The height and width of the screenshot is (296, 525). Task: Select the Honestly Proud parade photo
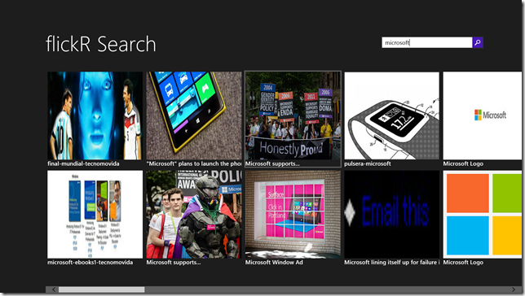[293, 115]
